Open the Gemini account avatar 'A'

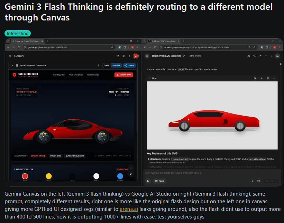tap(136, 56)
